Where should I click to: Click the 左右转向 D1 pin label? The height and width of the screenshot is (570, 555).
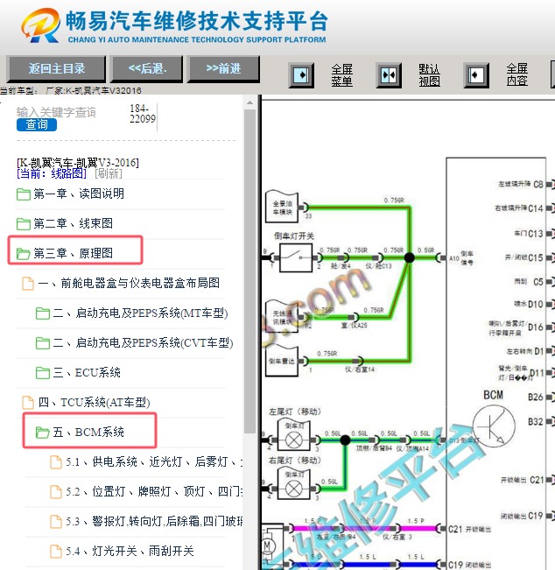tap(525, 351)
